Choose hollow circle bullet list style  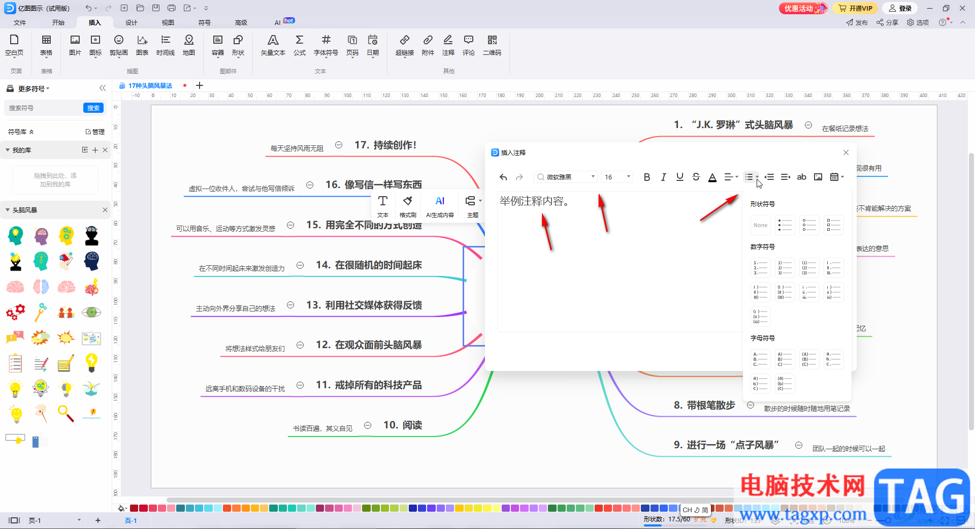coord(809,225)
